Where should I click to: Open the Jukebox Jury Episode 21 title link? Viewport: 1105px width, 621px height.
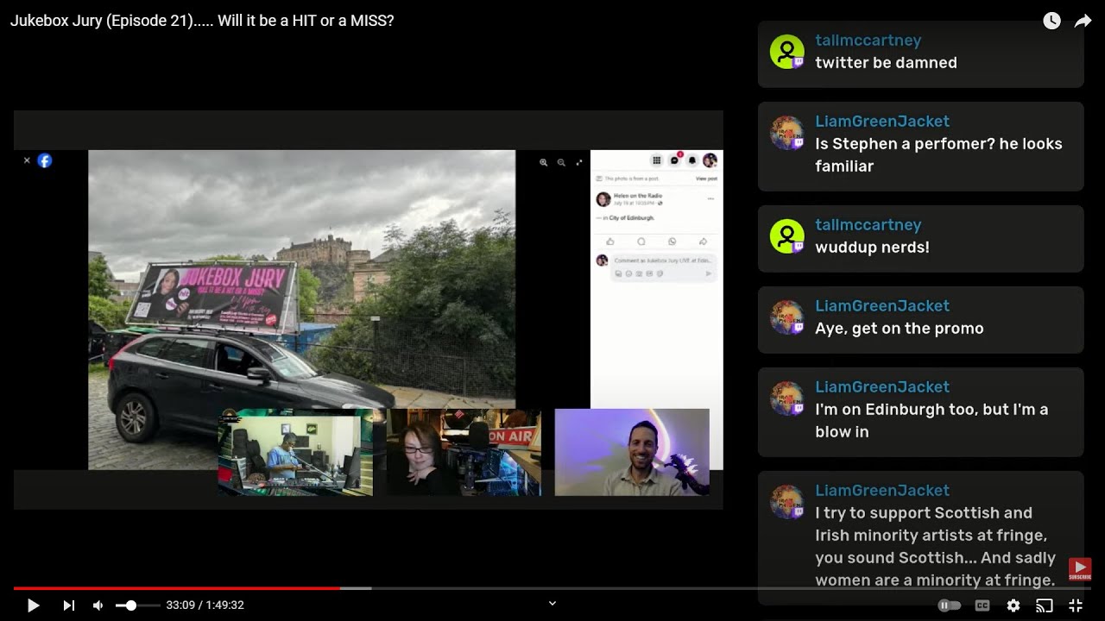[x=202, y=21]
